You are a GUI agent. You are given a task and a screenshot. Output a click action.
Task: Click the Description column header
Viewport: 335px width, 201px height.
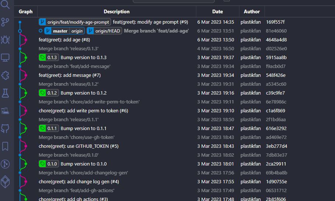117,11
